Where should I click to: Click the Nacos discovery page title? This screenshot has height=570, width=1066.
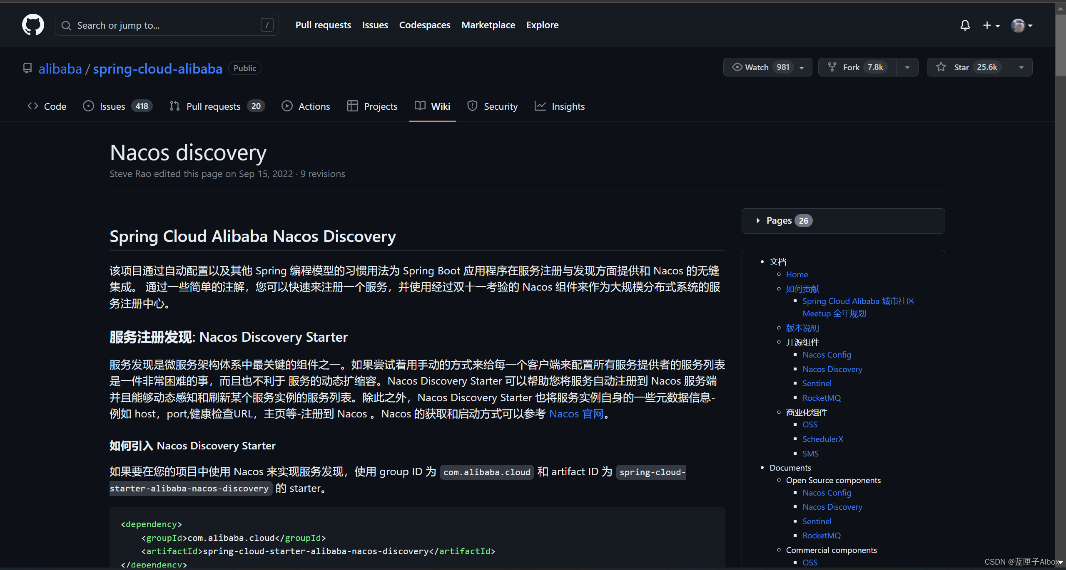coord(188,153)
